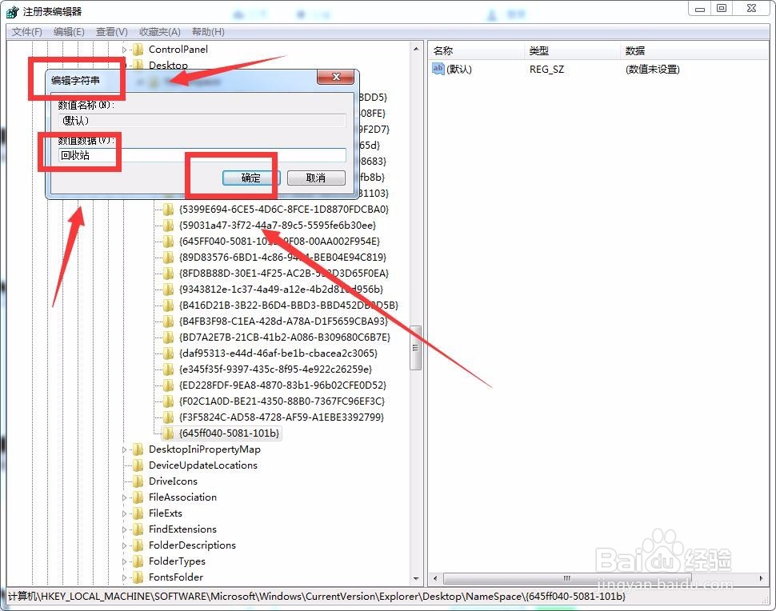Click the (数值未设置) data cell
The width and height of the screenshot is (776, 611).
652,70
